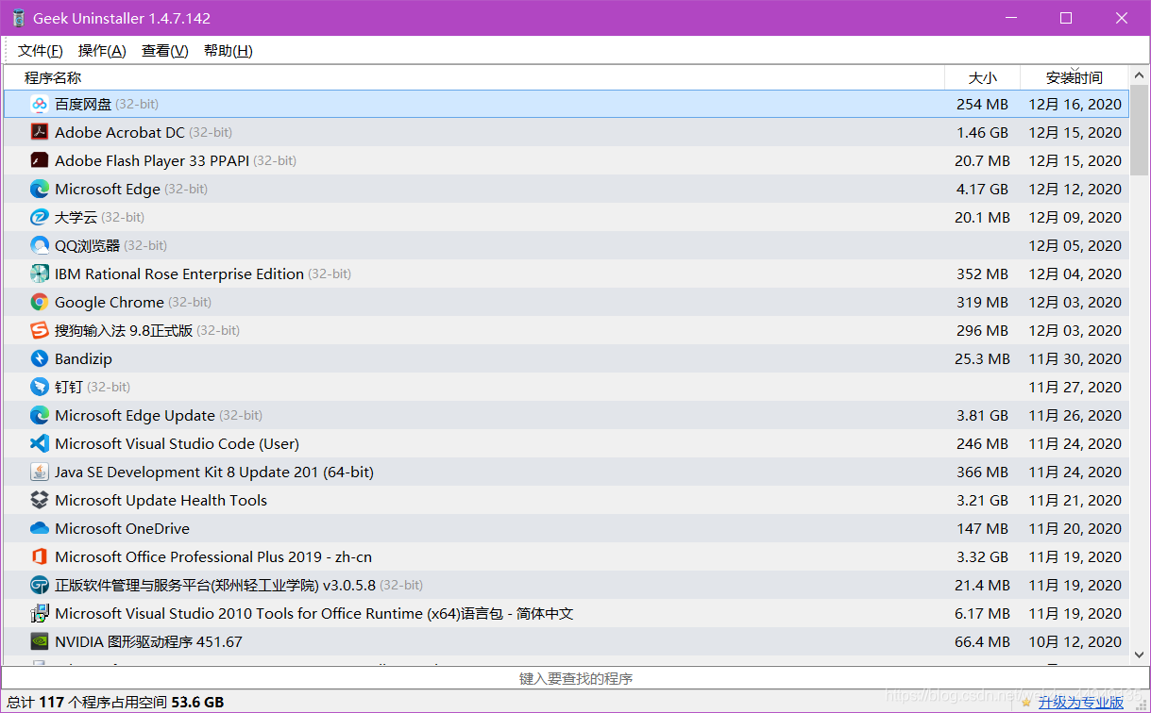Click the NVIDIA 图形驱动程序 451.67 icon
Viewport: 1151px width, 713px height.
point(40,641)
